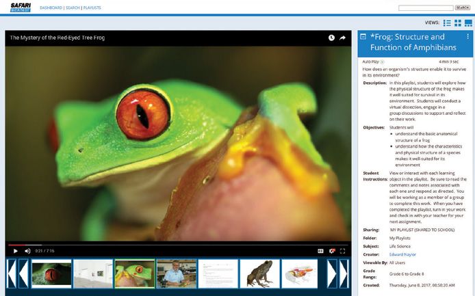Click the watch later clock icon

pos(331,38)
